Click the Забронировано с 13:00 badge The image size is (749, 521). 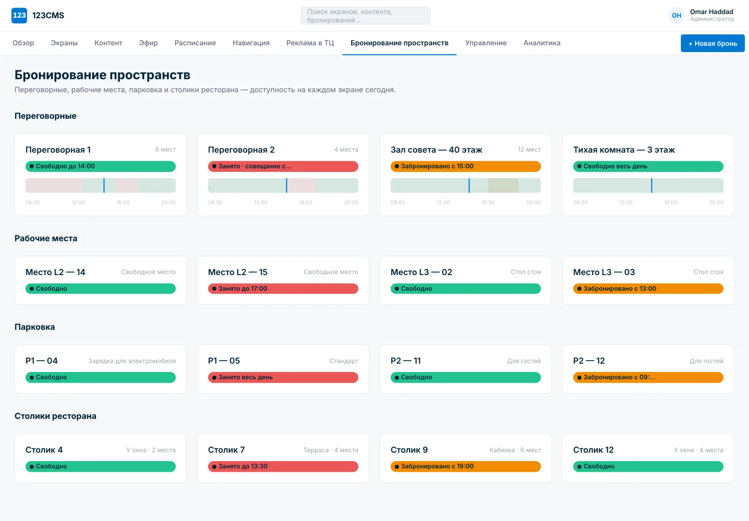coord(648,289)
